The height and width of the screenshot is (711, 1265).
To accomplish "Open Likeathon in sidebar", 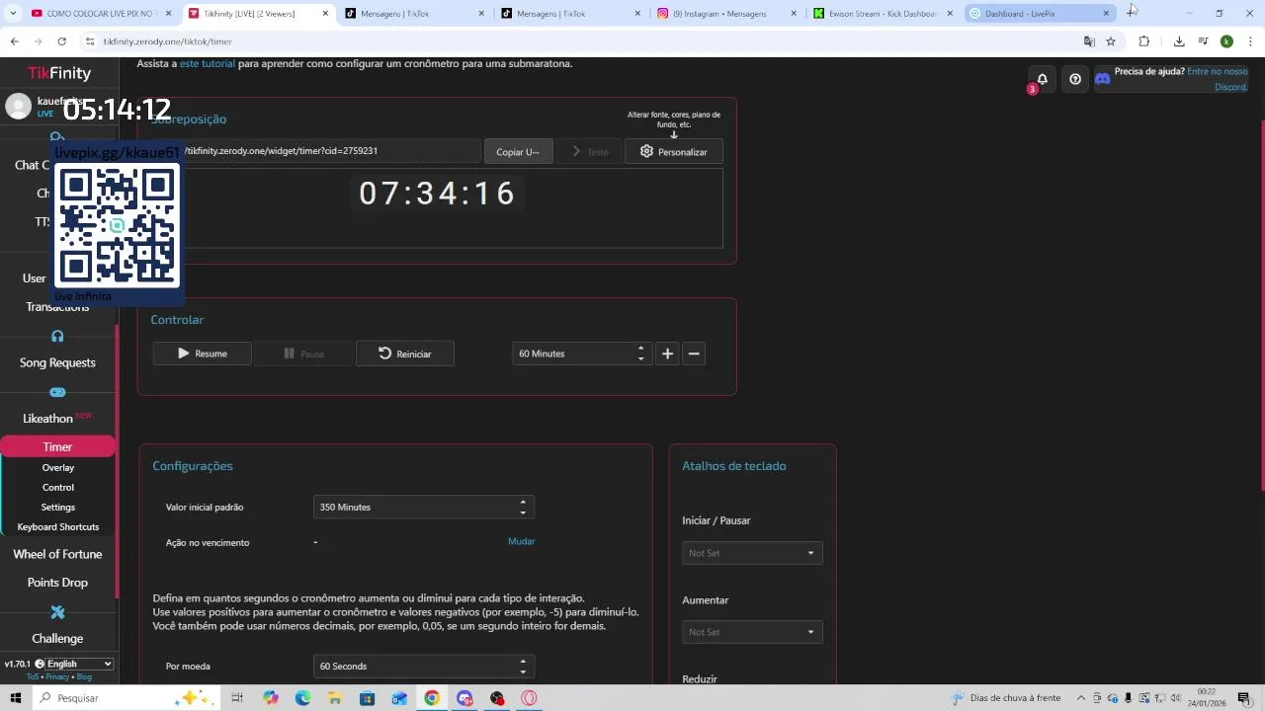I will click(x=48, y=419).
